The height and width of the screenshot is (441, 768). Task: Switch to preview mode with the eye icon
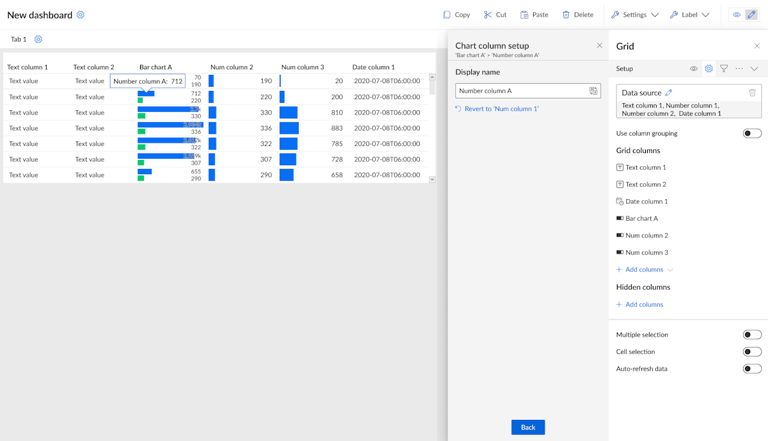(737, 15)
